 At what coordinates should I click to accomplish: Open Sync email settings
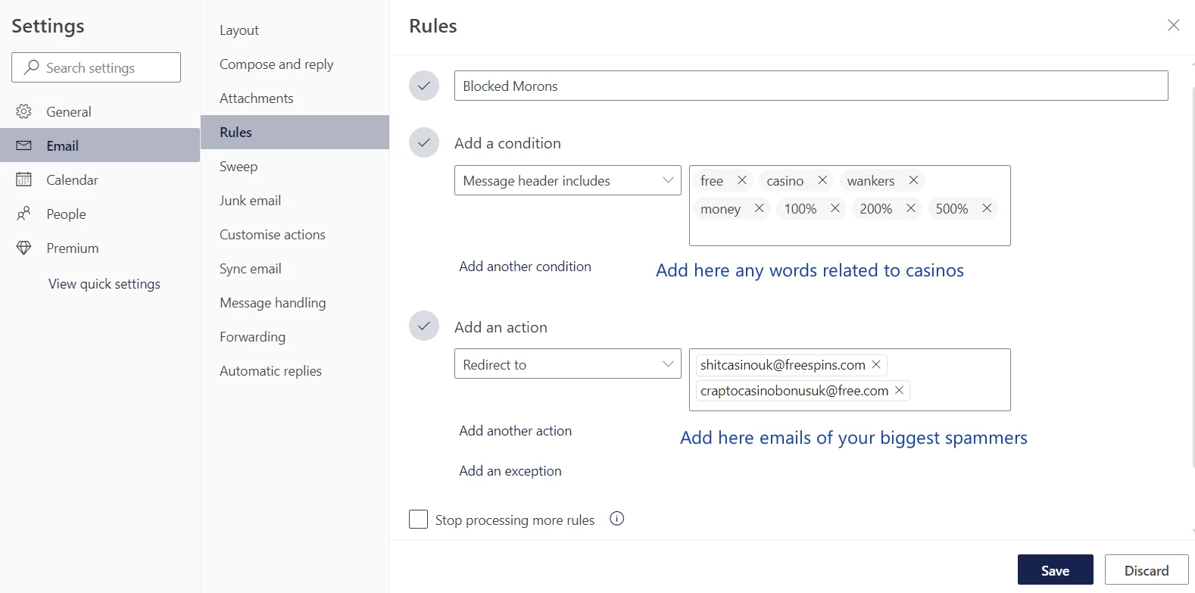295,269
